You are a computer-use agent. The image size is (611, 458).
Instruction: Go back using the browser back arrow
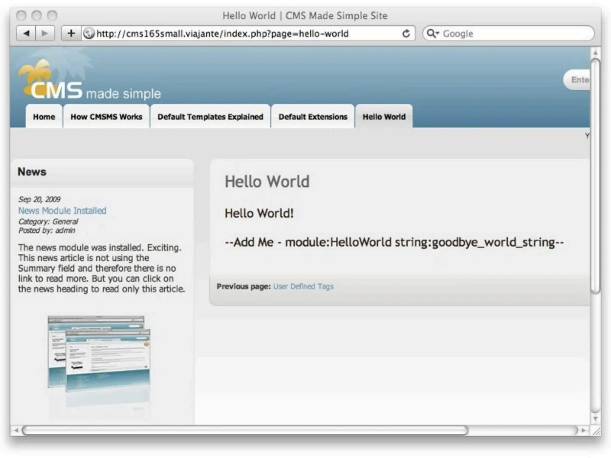(x=26, y=33)
